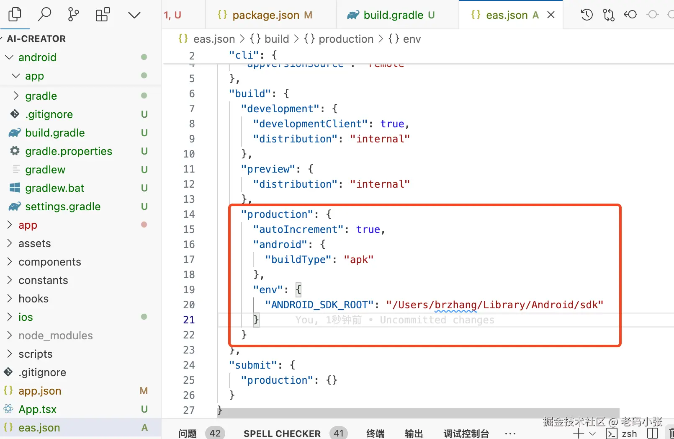Expand the ios folder

[x=80, y=317]
